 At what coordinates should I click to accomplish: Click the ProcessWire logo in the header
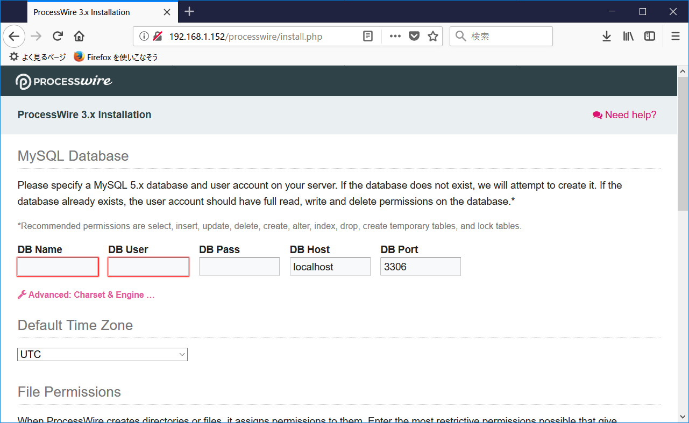coord(63,81)
